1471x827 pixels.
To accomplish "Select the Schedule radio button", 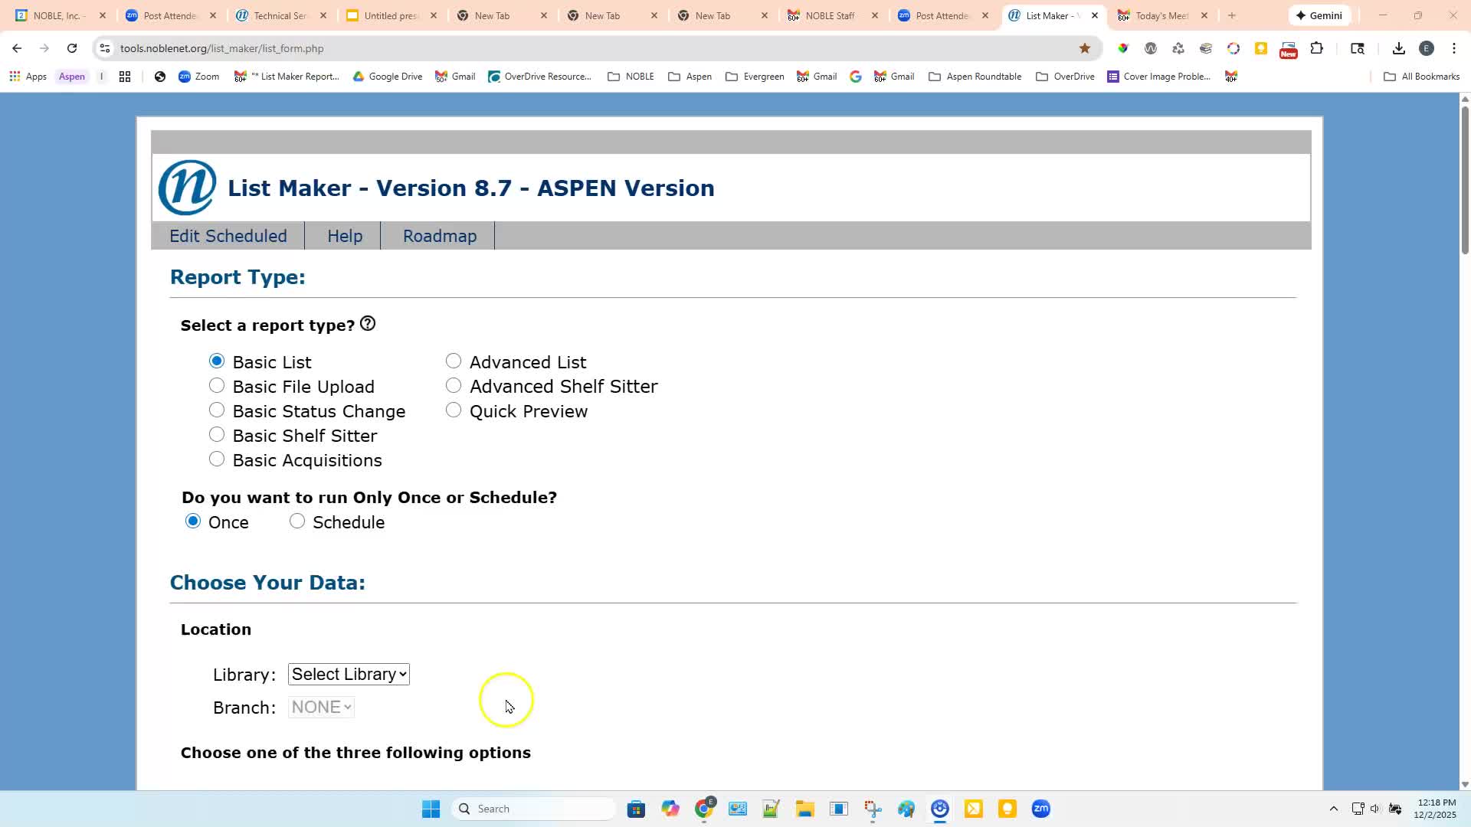I will coord(297,521).
